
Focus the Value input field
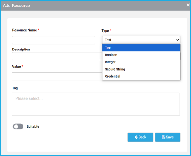57,76
